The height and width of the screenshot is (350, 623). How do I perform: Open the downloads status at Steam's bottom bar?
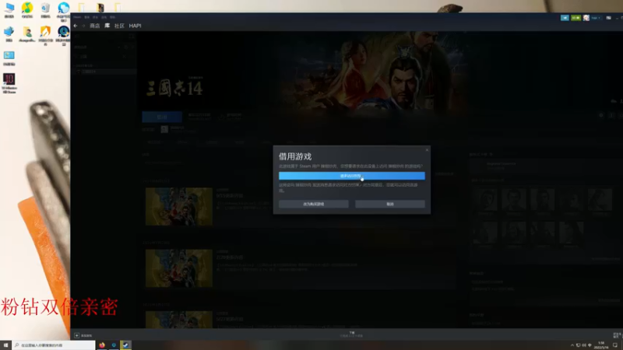[352, 334]
